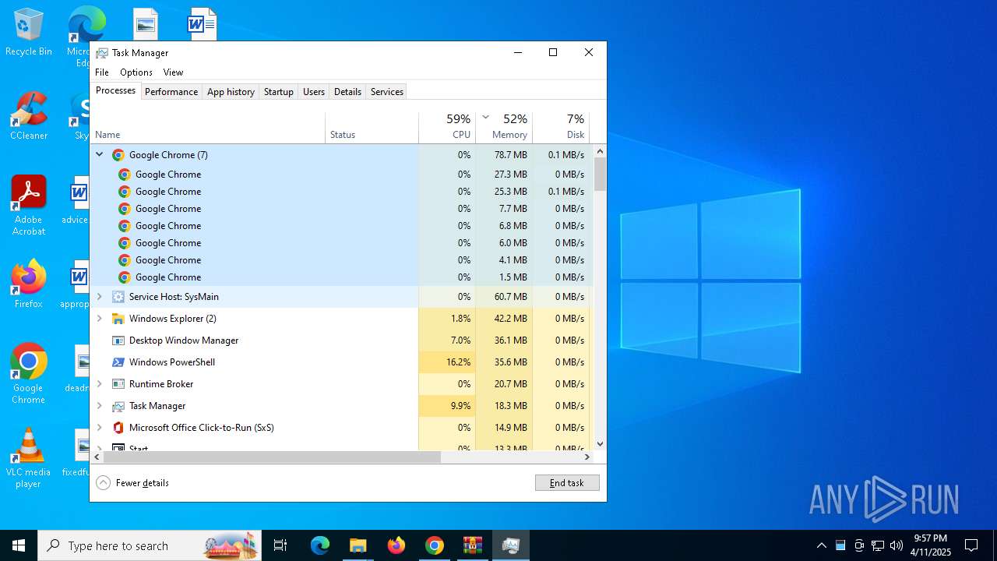Click the horizontal scrollbar left arrow
The image size is (997, 561).
click(x=97, y=457)
